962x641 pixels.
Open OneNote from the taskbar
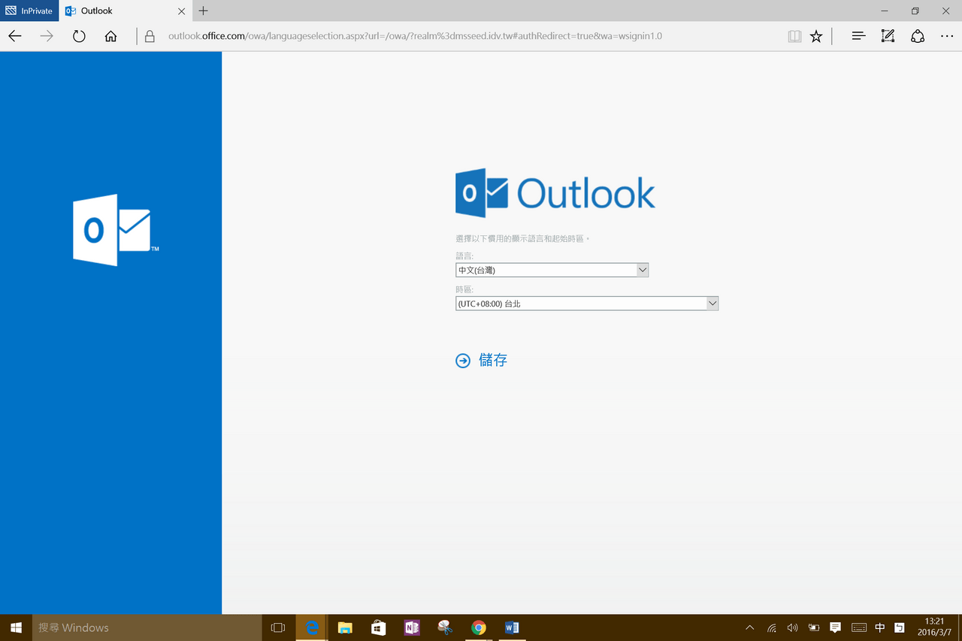click(412, 627)
